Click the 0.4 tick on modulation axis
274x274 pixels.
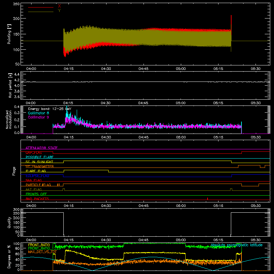click(x=17, y=107)
